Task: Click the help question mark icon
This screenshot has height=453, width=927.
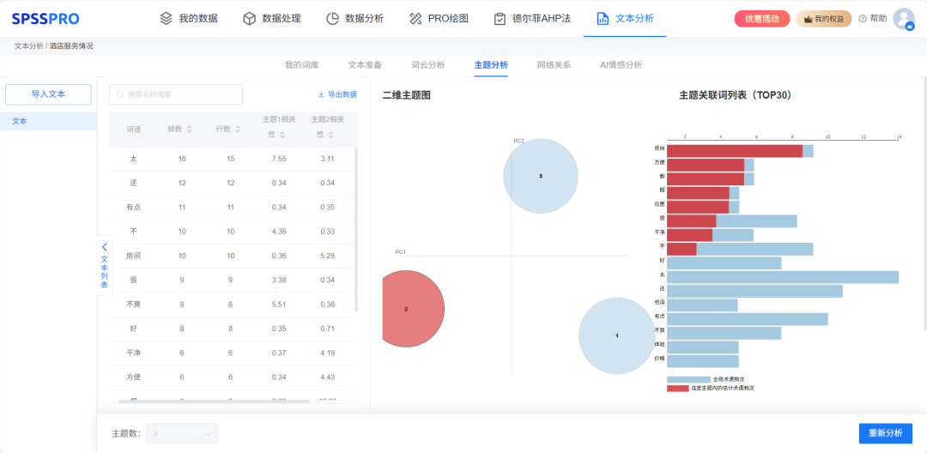Action: [x=862, y=19]
